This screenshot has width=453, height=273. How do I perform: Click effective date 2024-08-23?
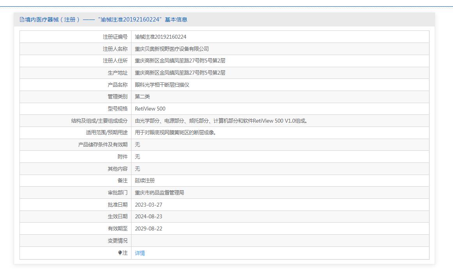click(149, 217)
